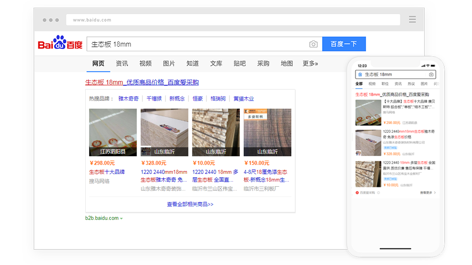Tap the Baidu paw icon in the phone search bar
Viewport: 472px width, 265px height.
(x=360, y=75)
